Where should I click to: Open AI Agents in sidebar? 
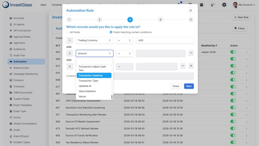(17, 25)
